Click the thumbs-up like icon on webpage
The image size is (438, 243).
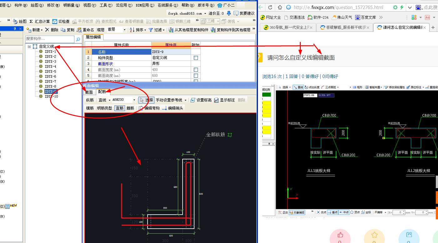340,235
